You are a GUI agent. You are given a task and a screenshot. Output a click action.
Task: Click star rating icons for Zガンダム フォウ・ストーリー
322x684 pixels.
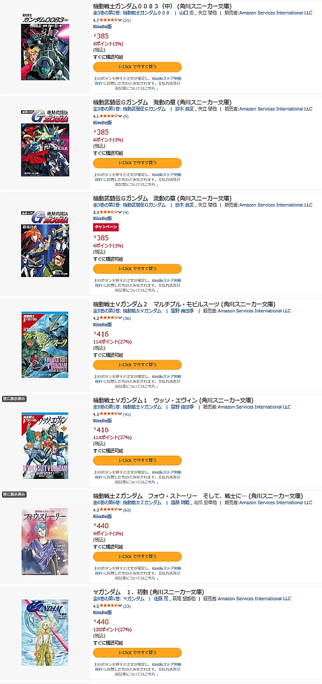(108, 510)
